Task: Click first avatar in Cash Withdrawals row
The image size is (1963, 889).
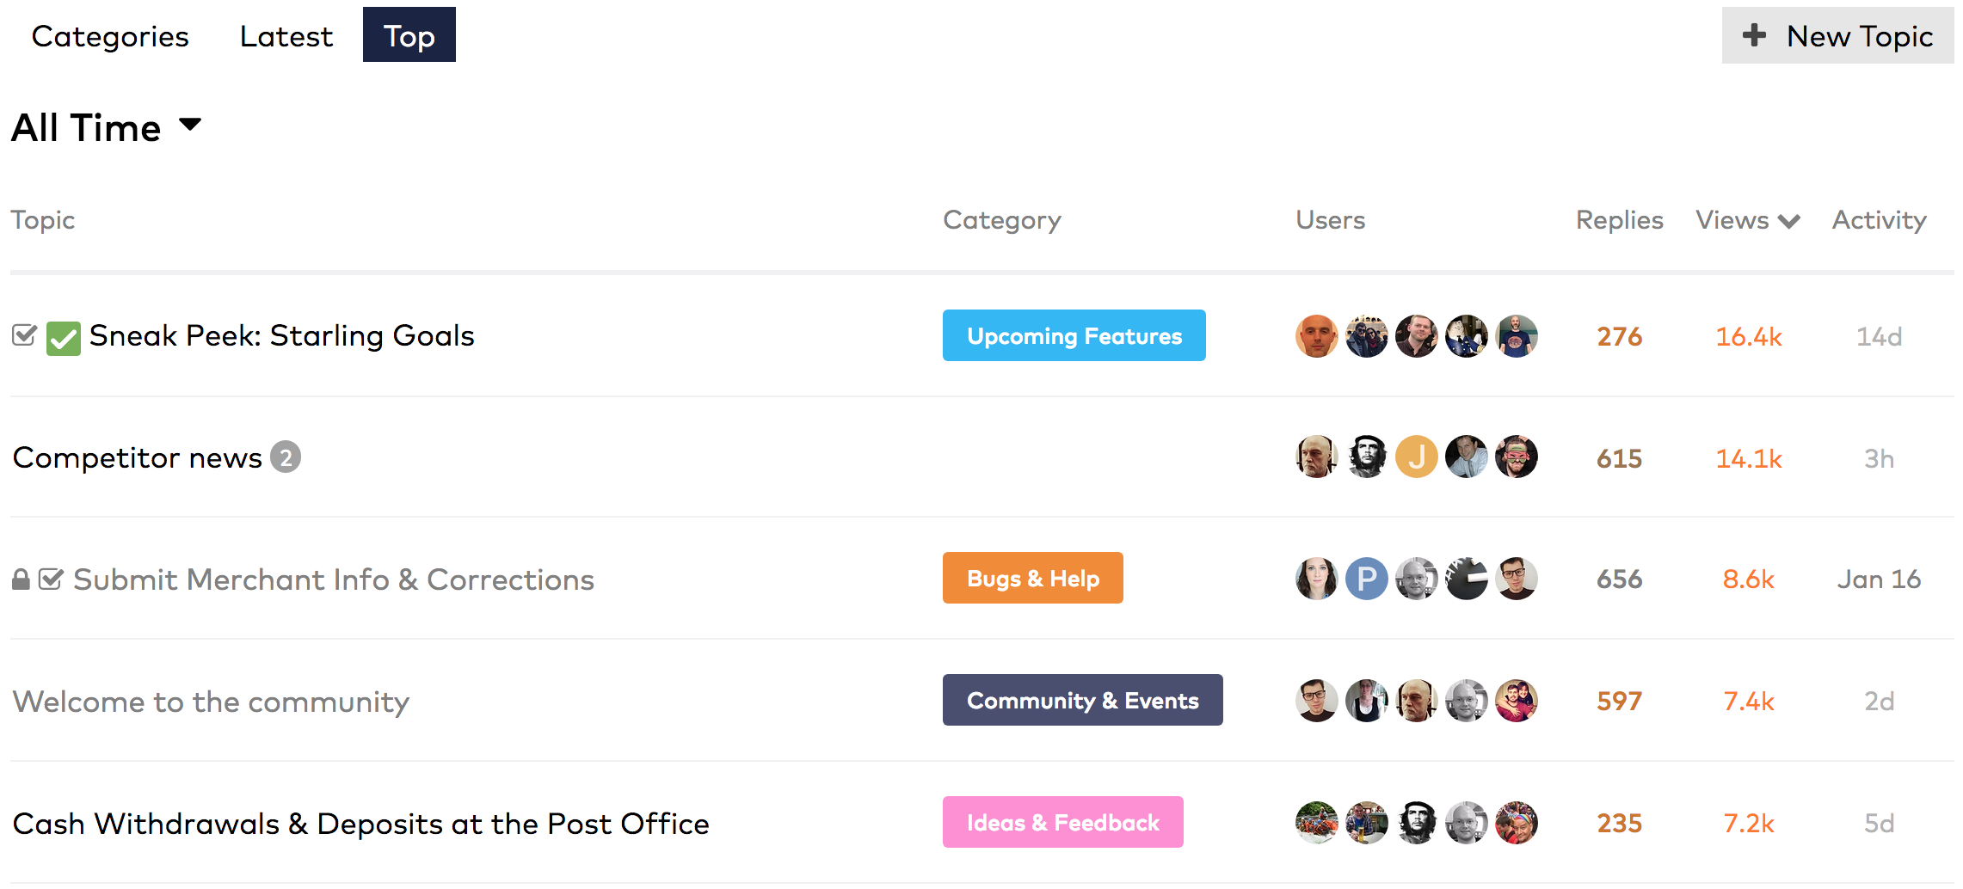Action: 1316,823
